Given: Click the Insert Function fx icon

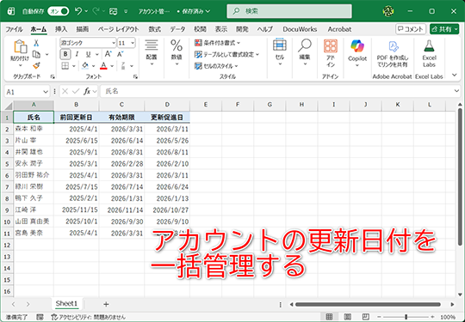Looking at the screenshot, I should [87, 92].
